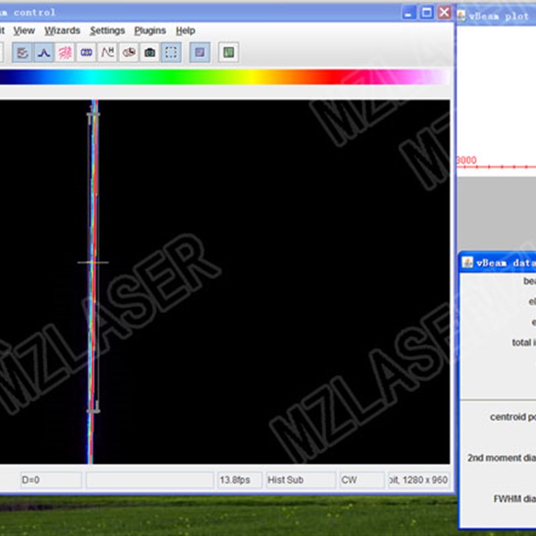Open the Settings menu
Viewport: 536px width, 536px height.
[x=107, y=31]
